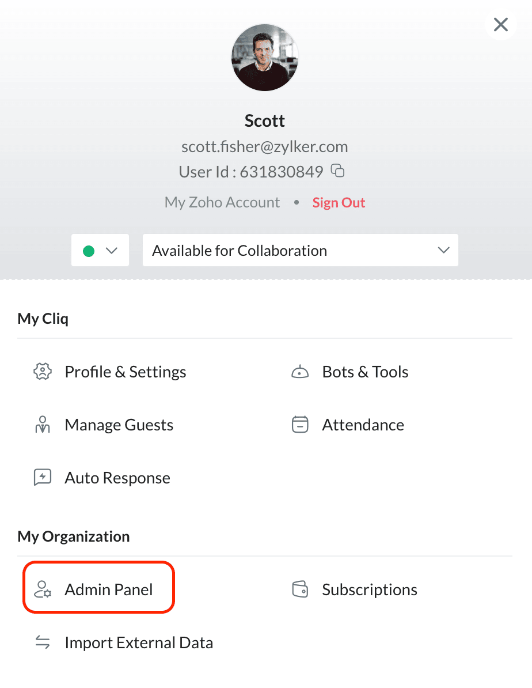The height and width of the screenshot is (688, 532).
Task: Click the Sign Out link
Action: 339,203
